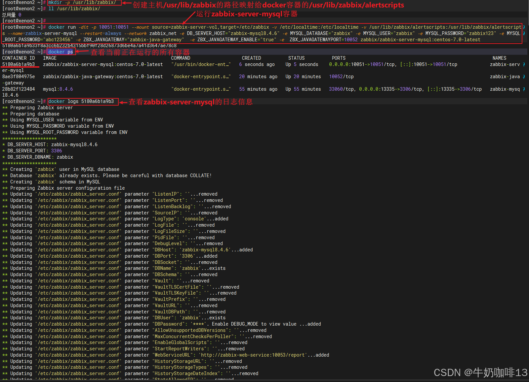Screen dimensions: 529x382
Task: Click '** Preparing database' log line
Action: coord(31,114)
